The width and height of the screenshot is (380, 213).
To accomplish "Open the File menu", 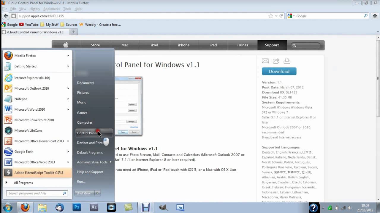I will (4, 9).
